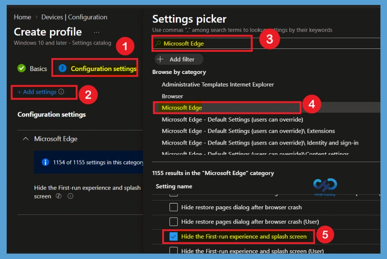Select Microsoft Edge - Default Settings (users can override)
Image resolution: width=387 pixels, height=259 pixels.
[232, 119]
